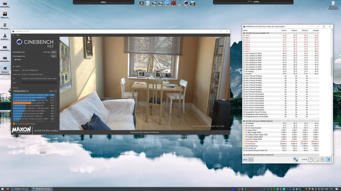Open HWiNFO sensor settings gear icon

323,160
